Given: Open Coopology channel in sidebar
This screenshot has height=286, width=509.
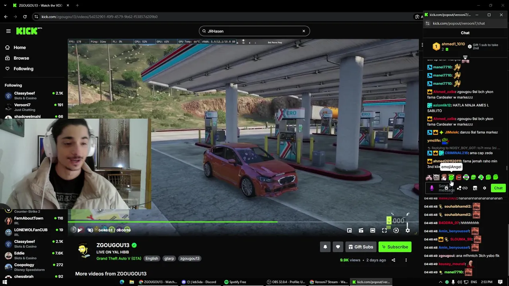Looking at the screenshot, I should tap(34, 267).
